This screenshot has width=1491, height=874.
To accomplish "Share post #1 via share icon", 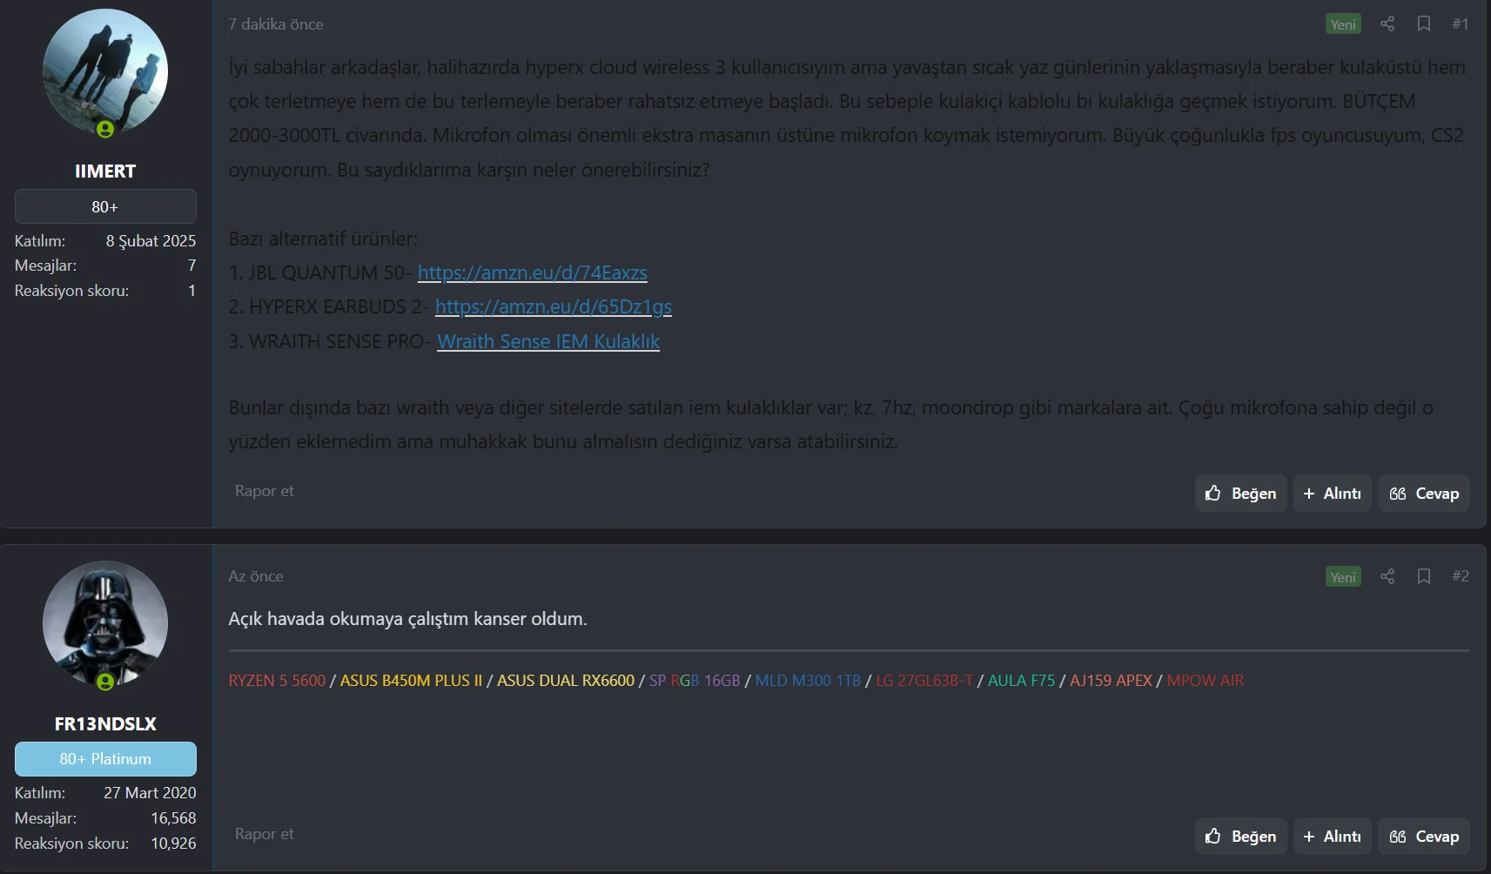I will click(1387, 24).
